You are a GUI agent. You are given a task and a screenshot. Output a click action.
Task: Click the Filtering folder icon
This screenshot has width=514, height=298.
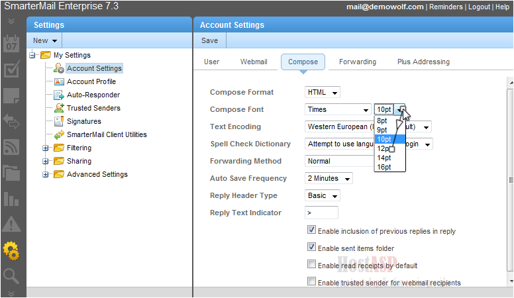point(59,148)
